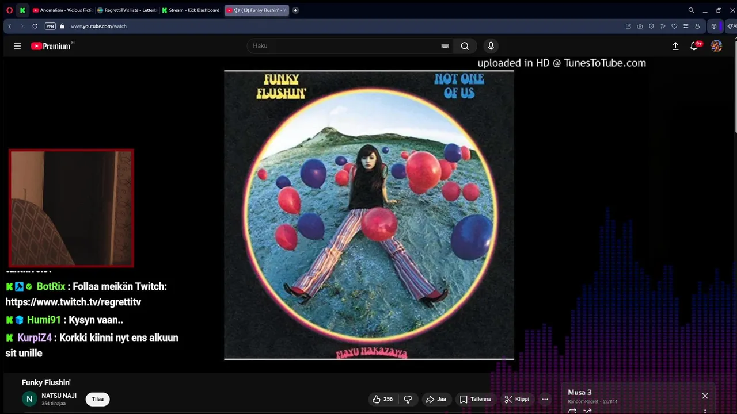Open the NATSU NAJI channel name
Image resolution: width=737 pixels, height=414 pixels.
point(59,396)
